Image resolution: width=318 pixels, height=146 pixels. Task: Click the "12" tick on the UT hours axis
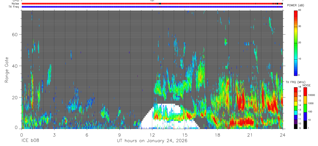pos(152,135)
